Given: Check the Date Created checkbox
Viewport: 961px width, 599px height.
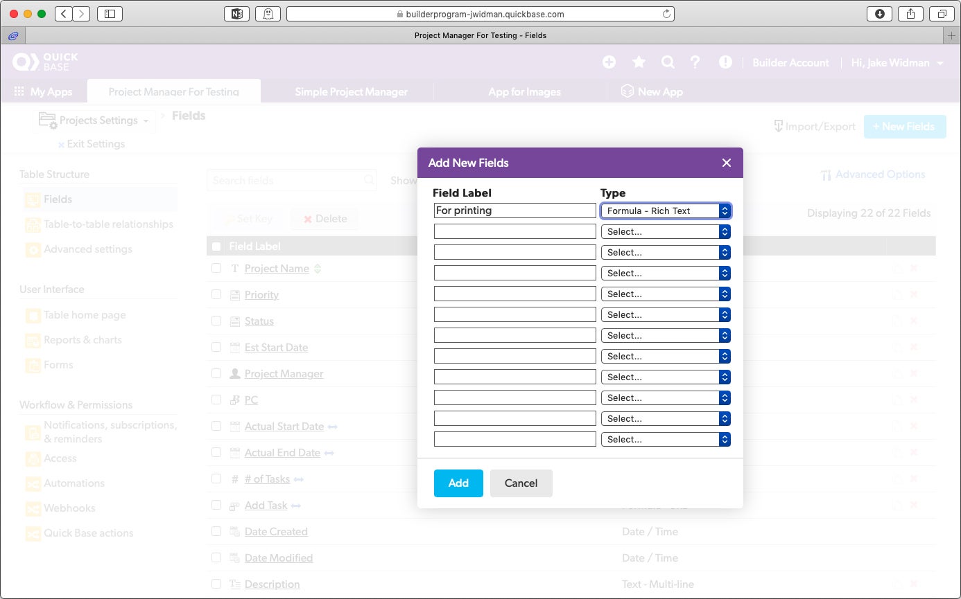Looking at the screenshot, I should (216, 531).
